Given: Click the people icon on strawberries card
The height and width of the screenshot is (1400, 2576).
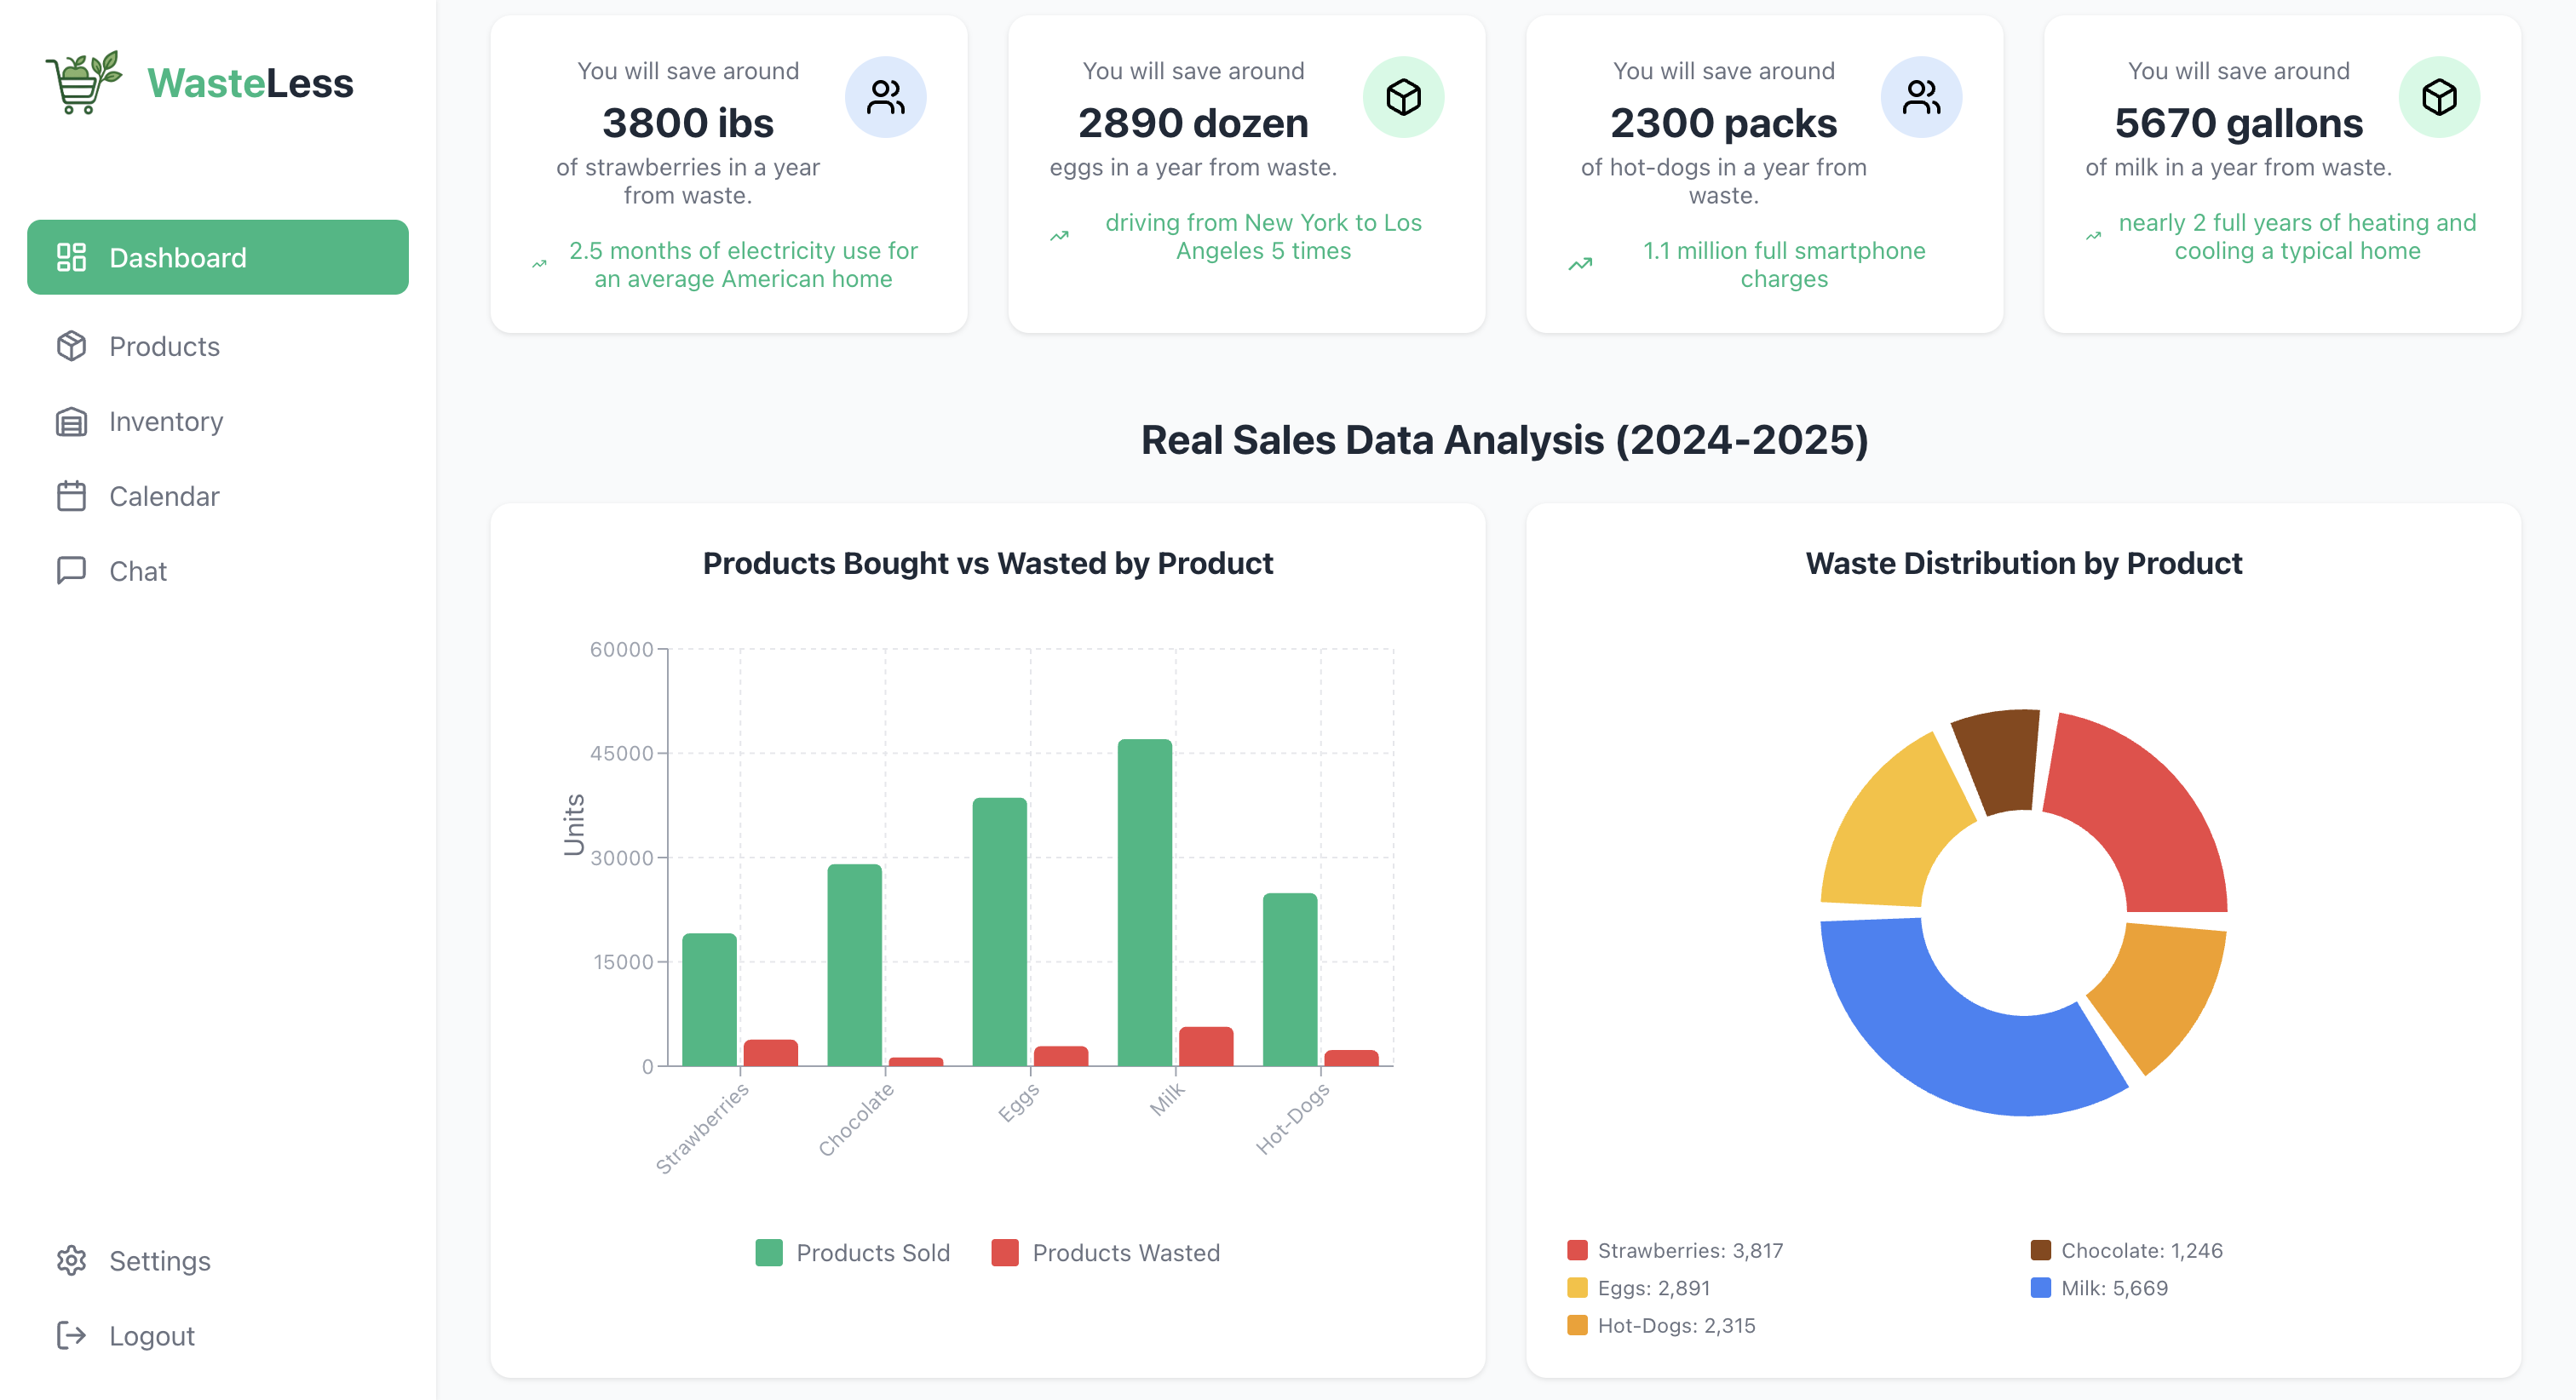Looking at the screenshot, I should (885, 97).
